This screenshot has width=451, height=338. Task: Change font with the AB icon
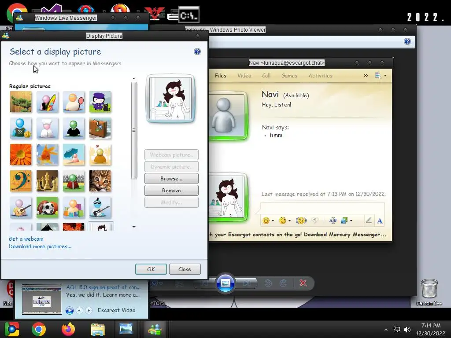point(333,220)
